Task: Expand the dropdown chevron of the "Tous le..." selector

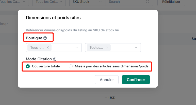Action: [x=77, y=47]
